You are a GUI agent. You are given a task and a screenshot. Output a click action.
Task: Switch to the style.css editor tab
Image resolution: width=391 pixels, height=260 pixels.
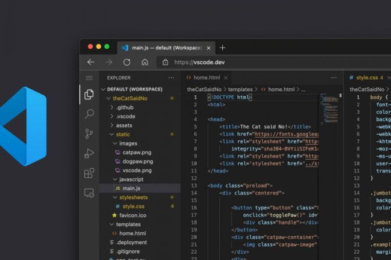367,78
